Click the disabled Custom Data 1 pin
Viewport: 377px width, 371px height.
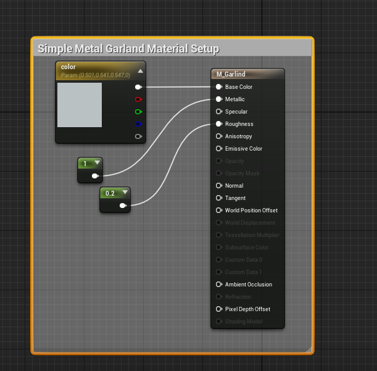(219, 272)
